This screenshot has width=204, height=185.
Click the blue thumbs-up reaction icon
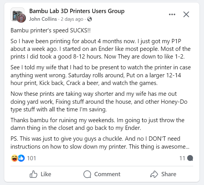(x=21, y=158)
